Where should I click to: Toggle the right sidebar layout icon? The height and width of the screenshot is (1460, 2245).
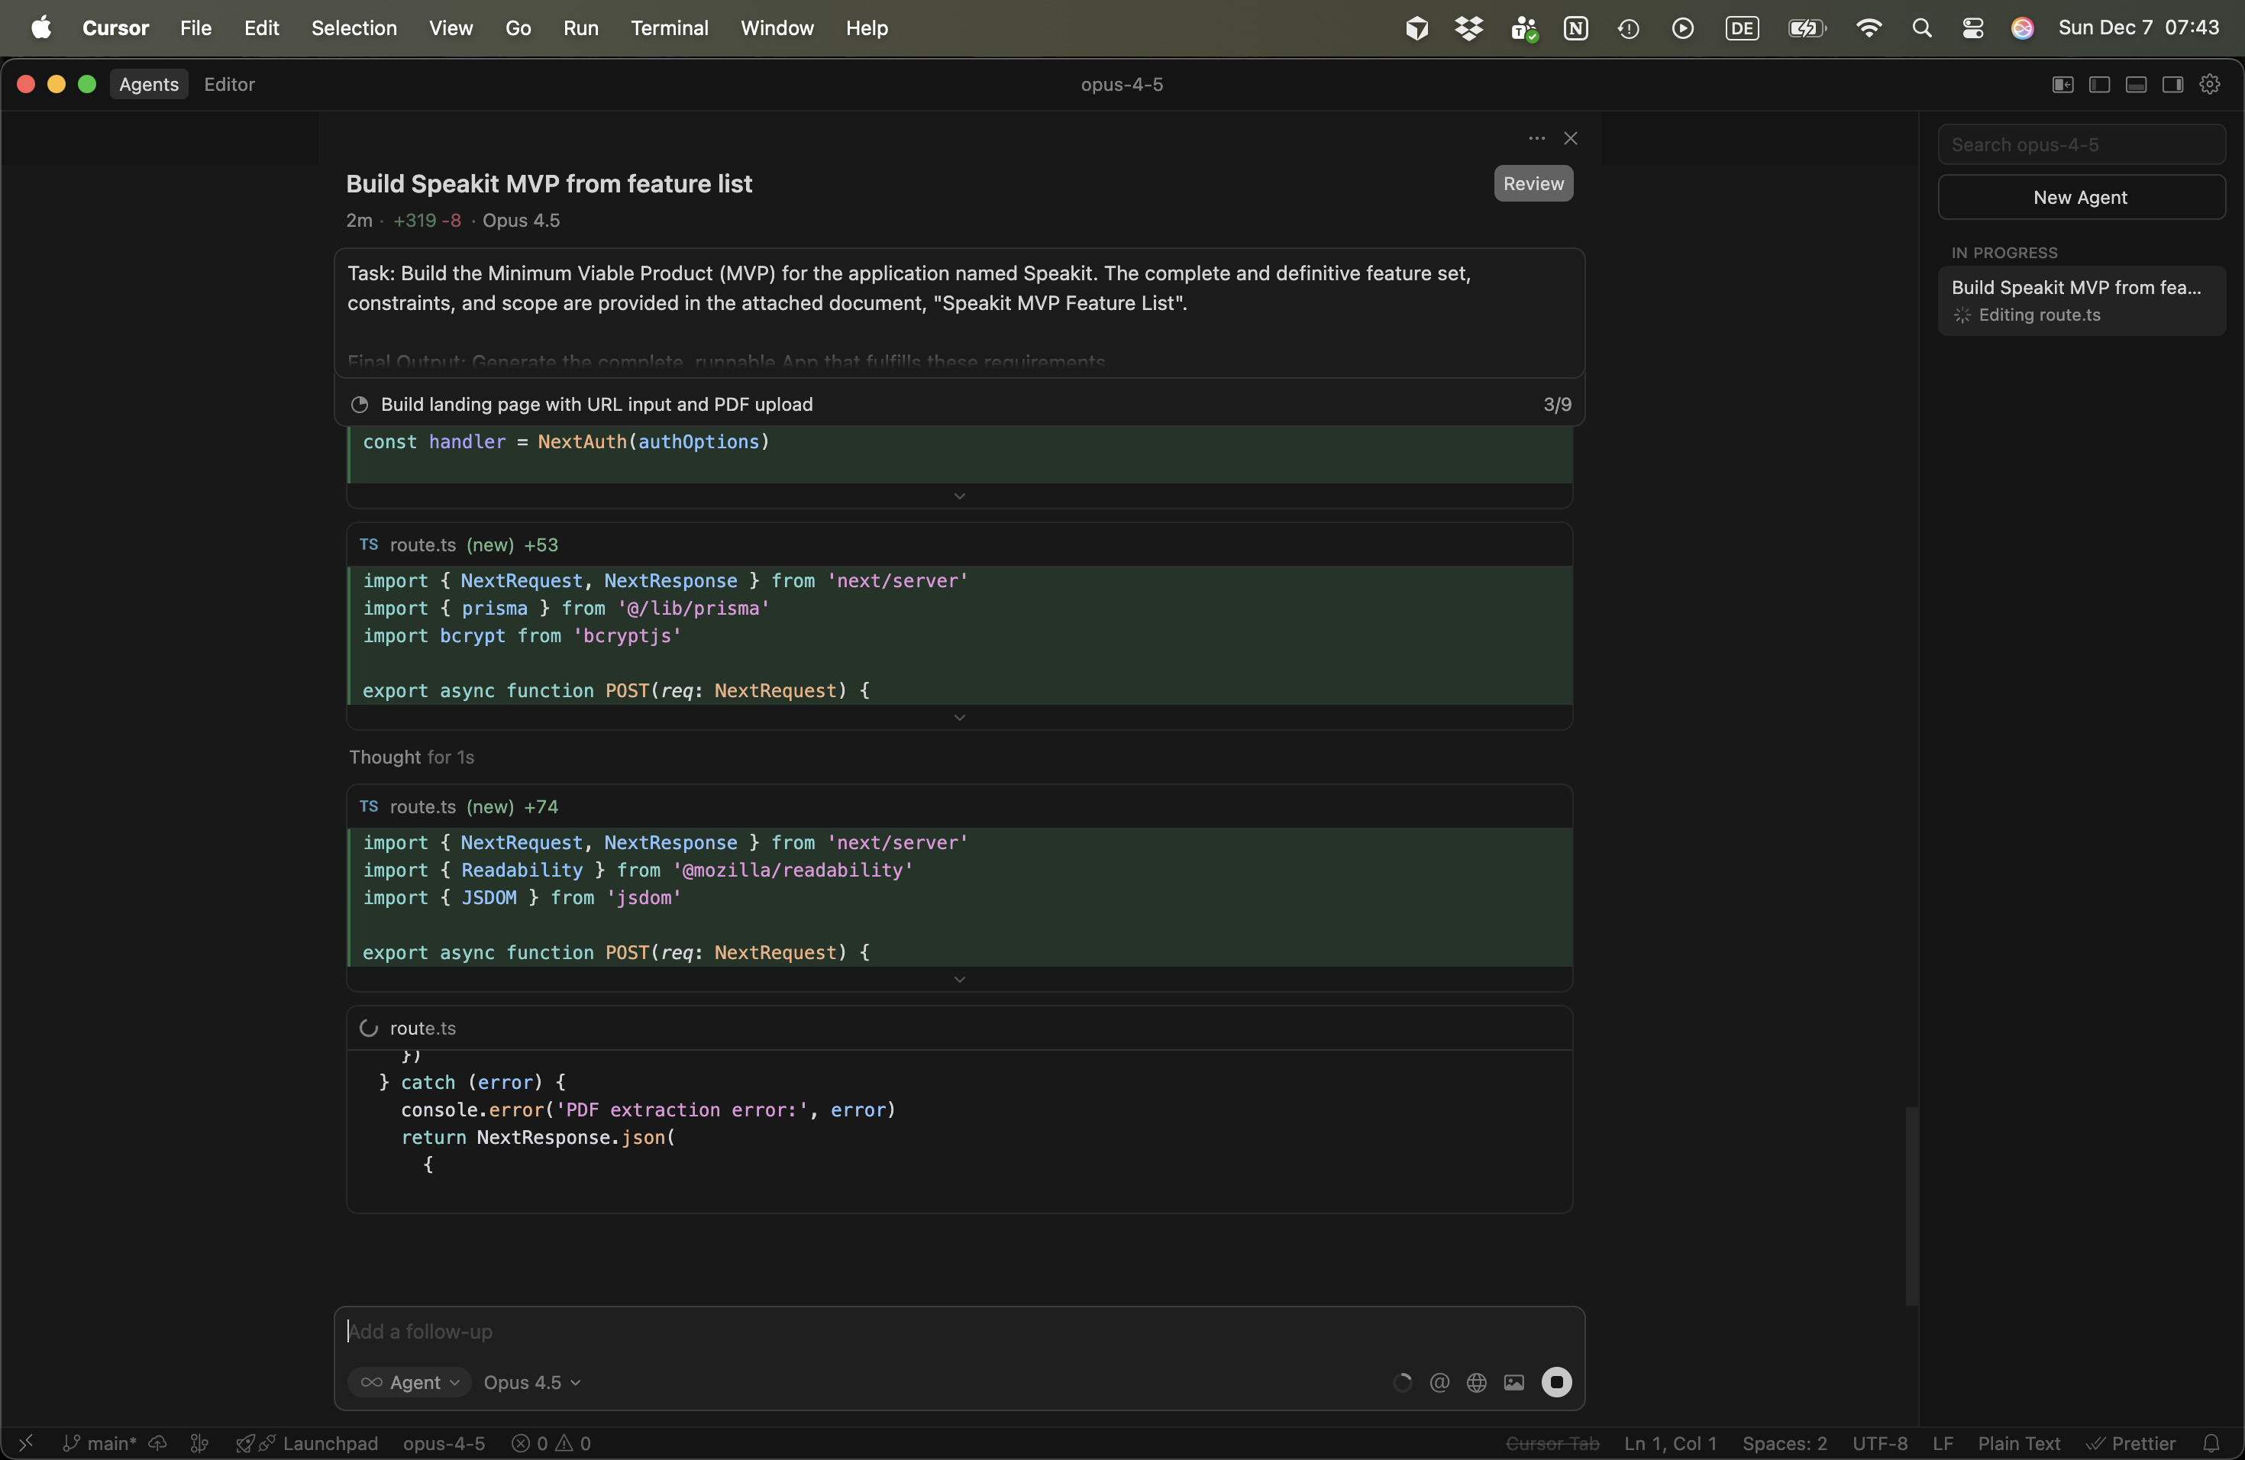pyautogui.click(x=2172, y=84)
